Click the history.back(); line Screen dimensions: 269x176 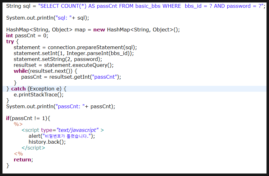pos(47,142)
